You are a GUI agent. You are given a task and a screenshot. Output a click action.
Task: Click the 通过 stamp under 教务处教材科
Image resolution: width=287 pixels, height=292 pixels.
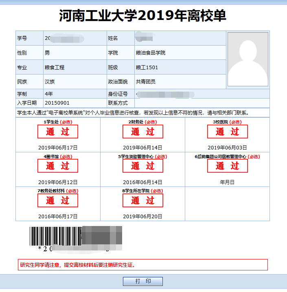coord(58,200)
